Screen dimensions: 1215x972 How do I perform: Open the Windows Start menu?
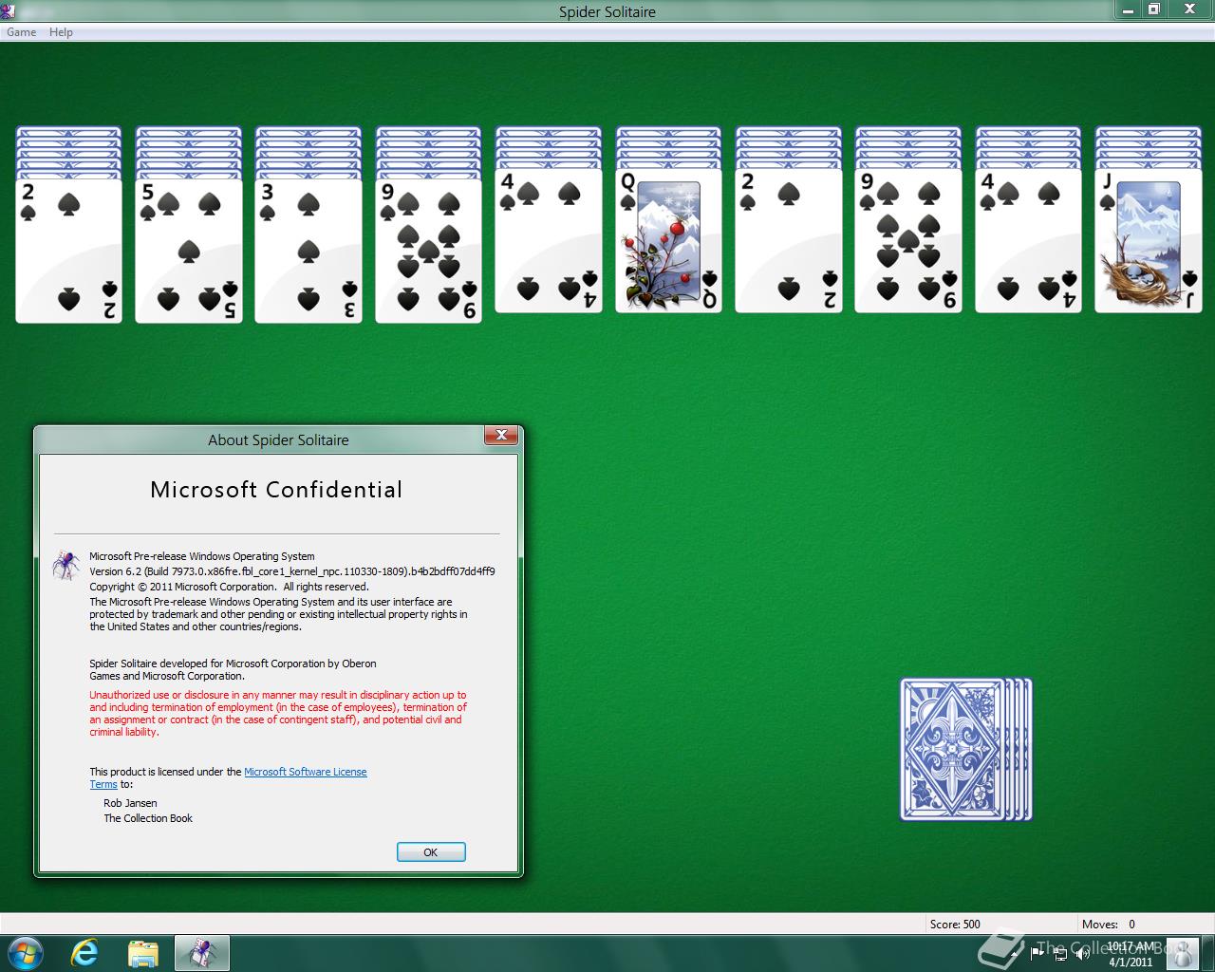[25, 953]
